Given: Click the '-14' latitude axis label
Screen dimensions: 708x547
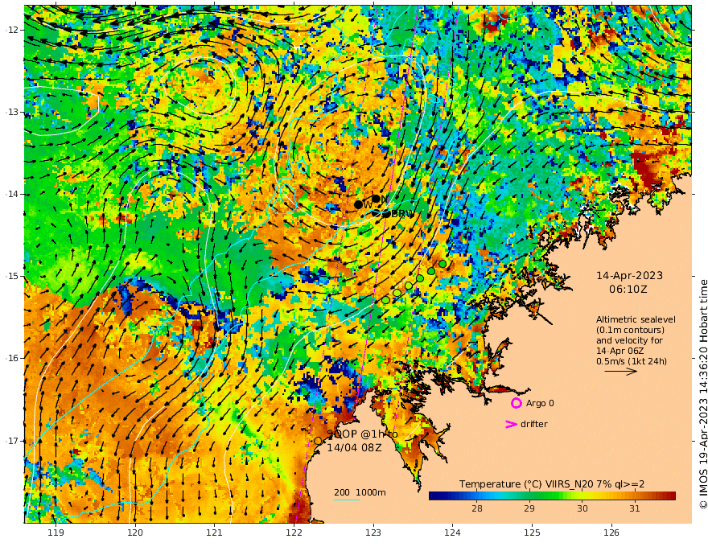Looking at the screenshot, I should (13, 194).
